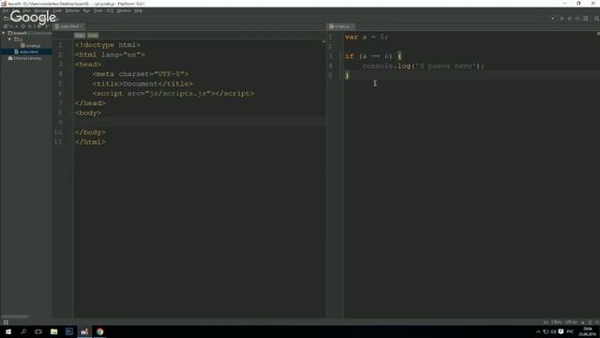Click the body breadcrumb above the editor

tap(93, 36)
